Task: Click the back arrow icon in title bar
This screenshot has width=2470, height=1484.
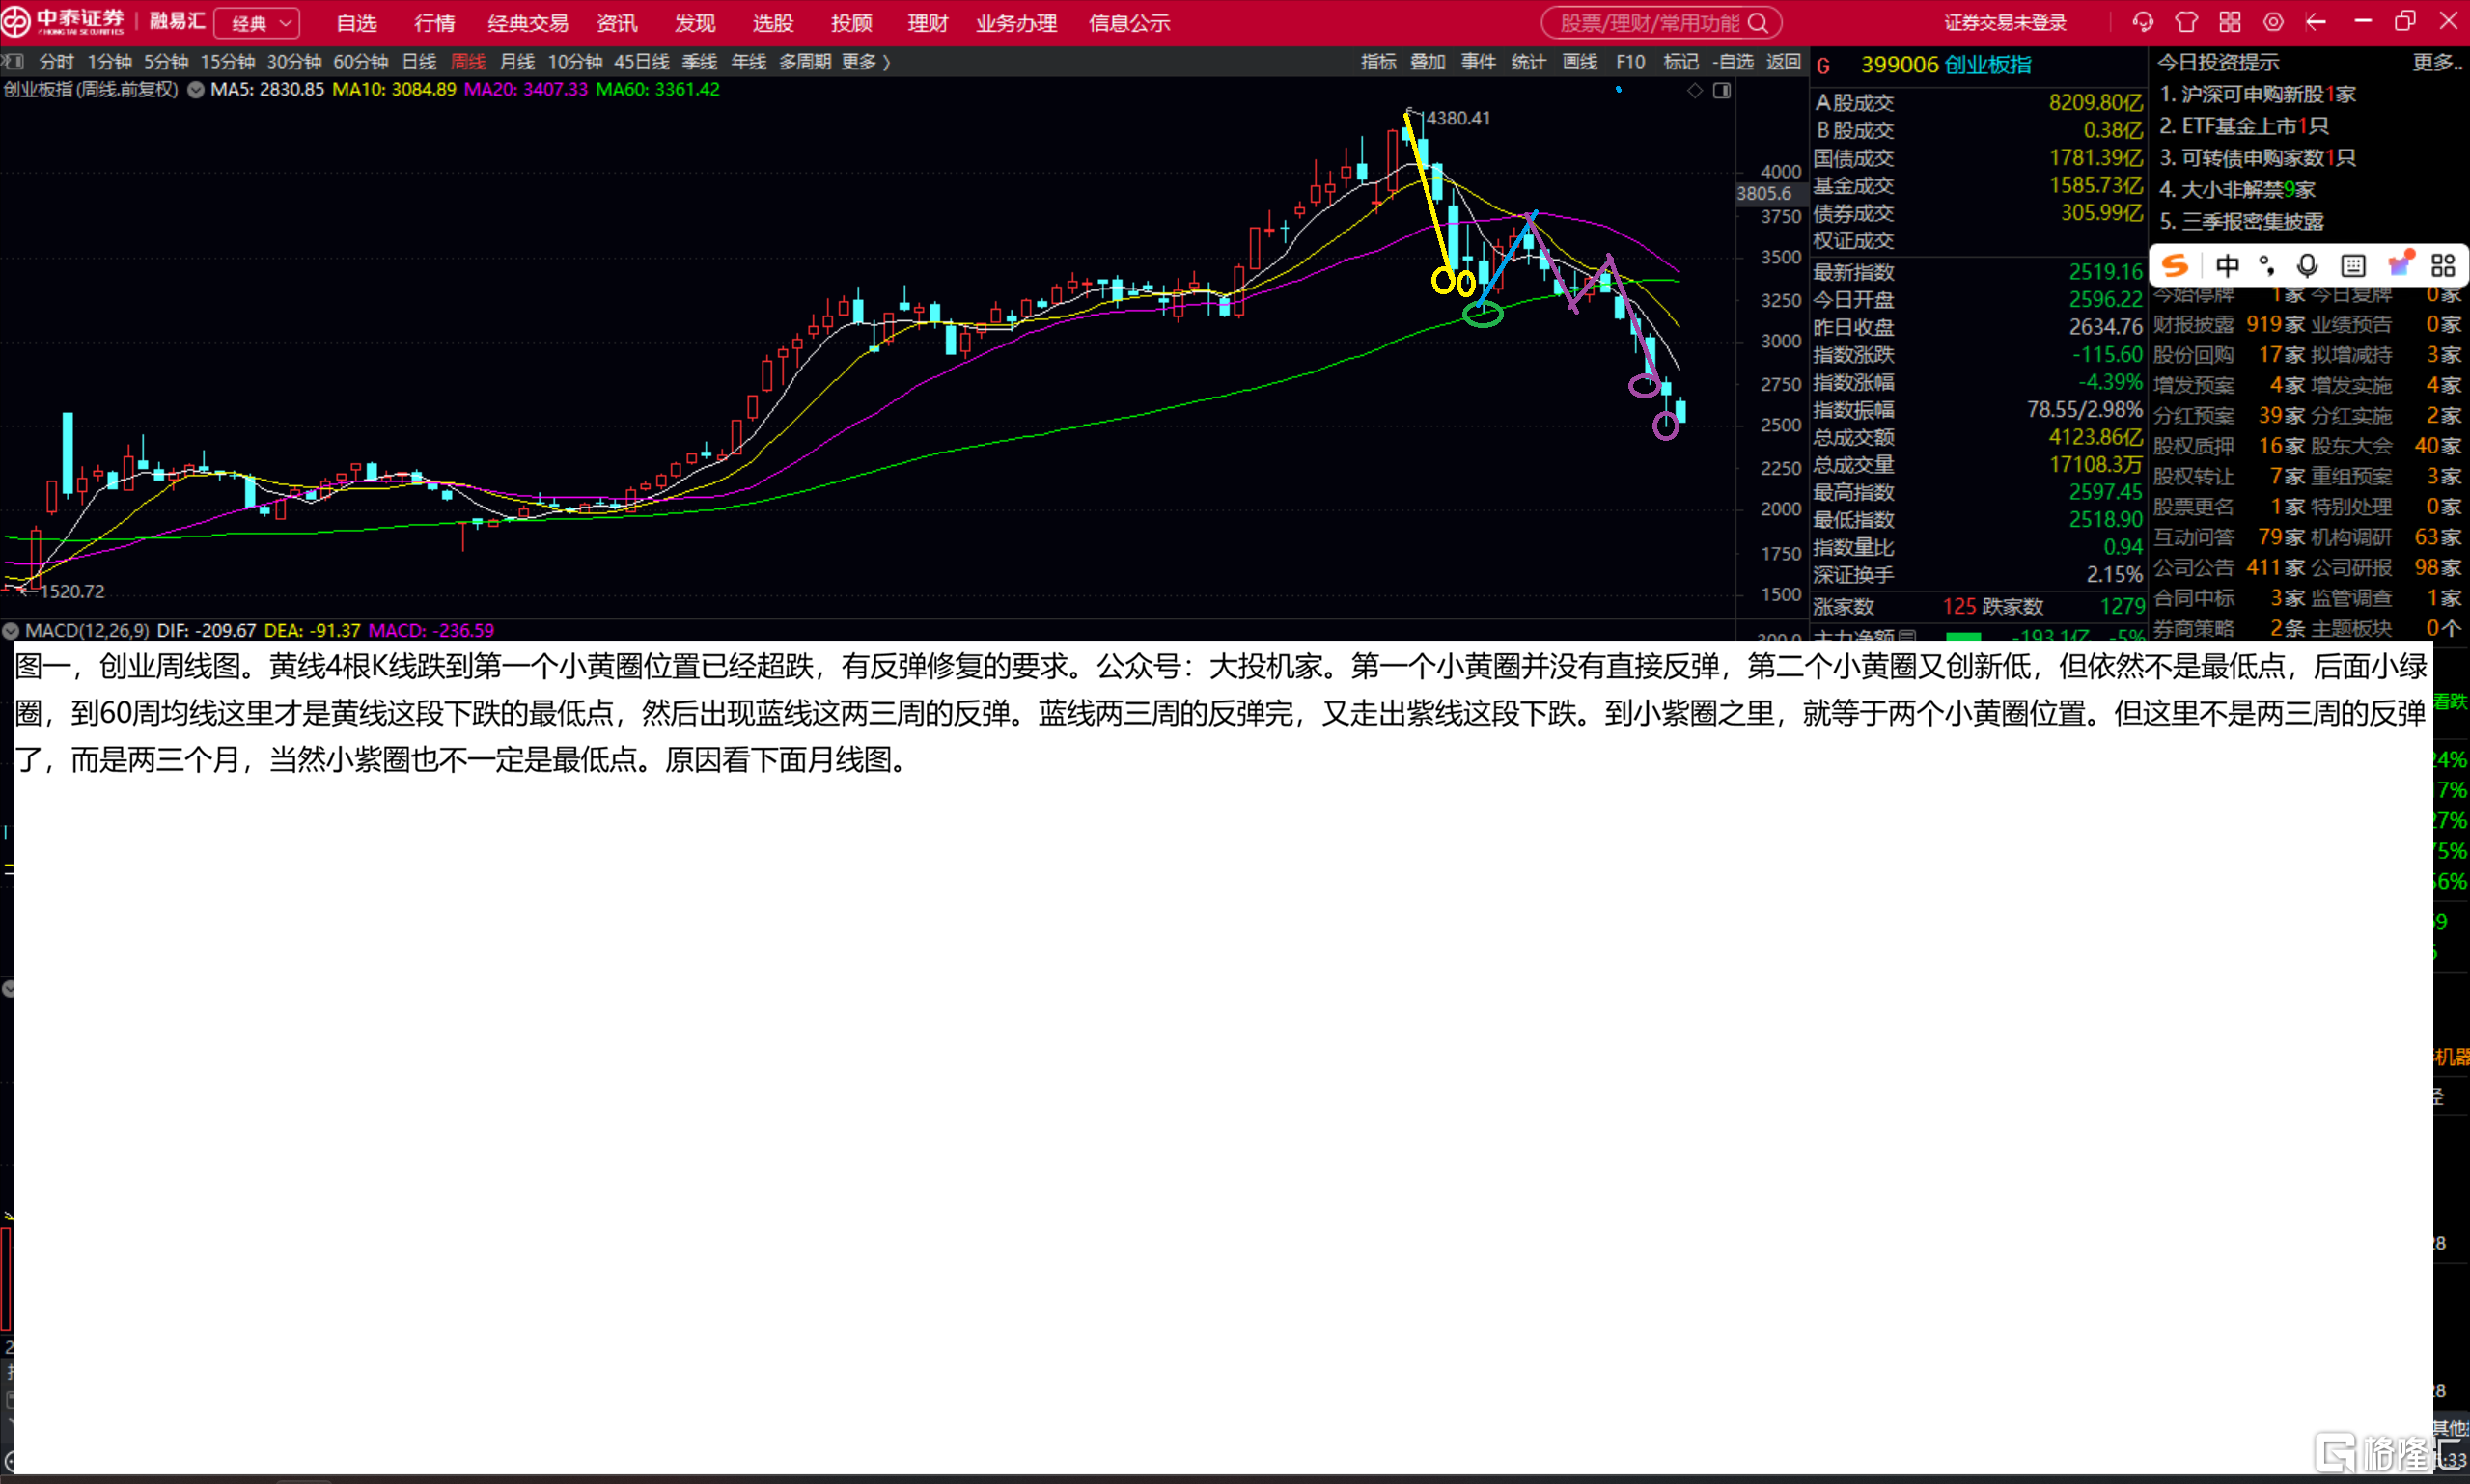Action: 2316,22
